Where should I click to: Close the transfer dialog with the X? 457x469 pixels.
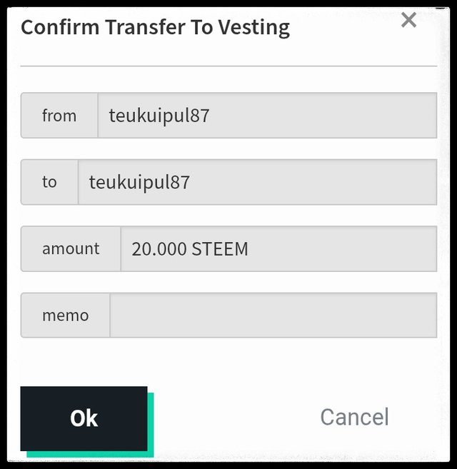[408, 20]
